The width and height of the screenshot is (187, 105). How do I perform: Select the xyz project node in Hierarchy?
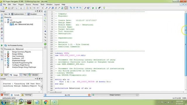(x=11, y=20)
